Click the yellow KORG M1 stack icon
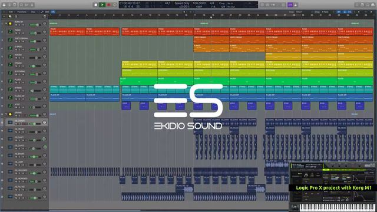The width and height of the screenshot is (377, 212). [x=10, y=24]
